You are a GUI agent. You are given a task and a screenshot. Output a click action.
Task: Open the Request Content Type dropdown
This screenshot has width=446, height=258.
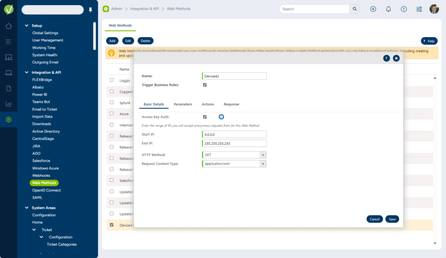pyautogui.click(x=263, y=164)
